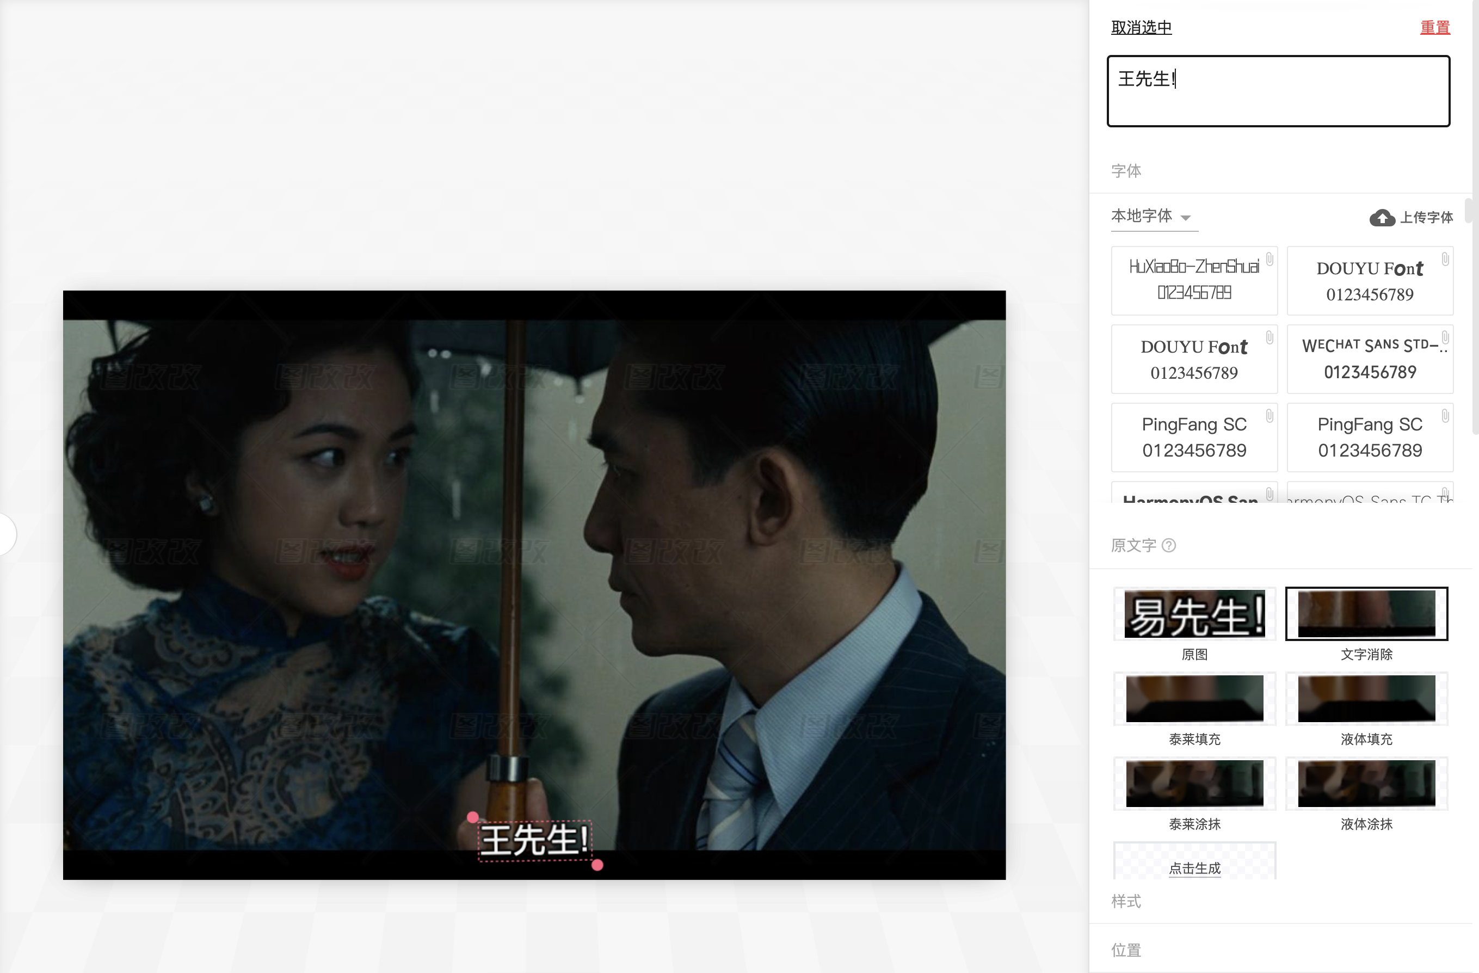Select the 液体涂抹 smear option
This screenshot has height=973, width=1479.
1366,784
